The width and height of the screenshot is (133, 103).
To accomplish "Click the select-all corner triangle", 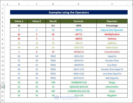I will point(3,4).
